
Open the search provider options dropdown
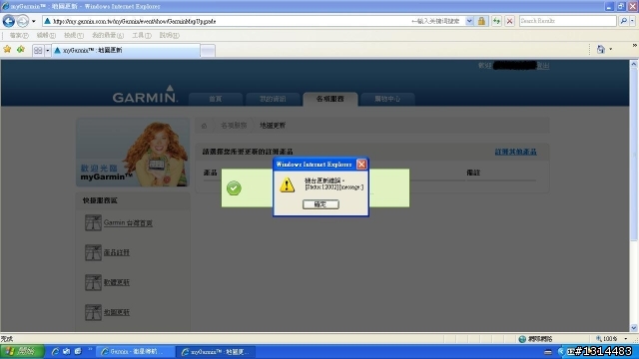pyautogui.click(x=632, y=21)
